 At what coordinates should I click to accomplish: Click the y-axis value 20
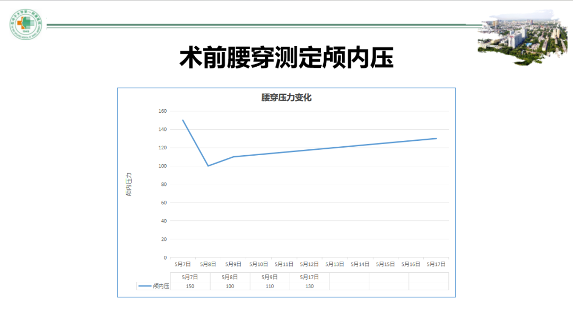pyautogui.click(x=164, y=239)
